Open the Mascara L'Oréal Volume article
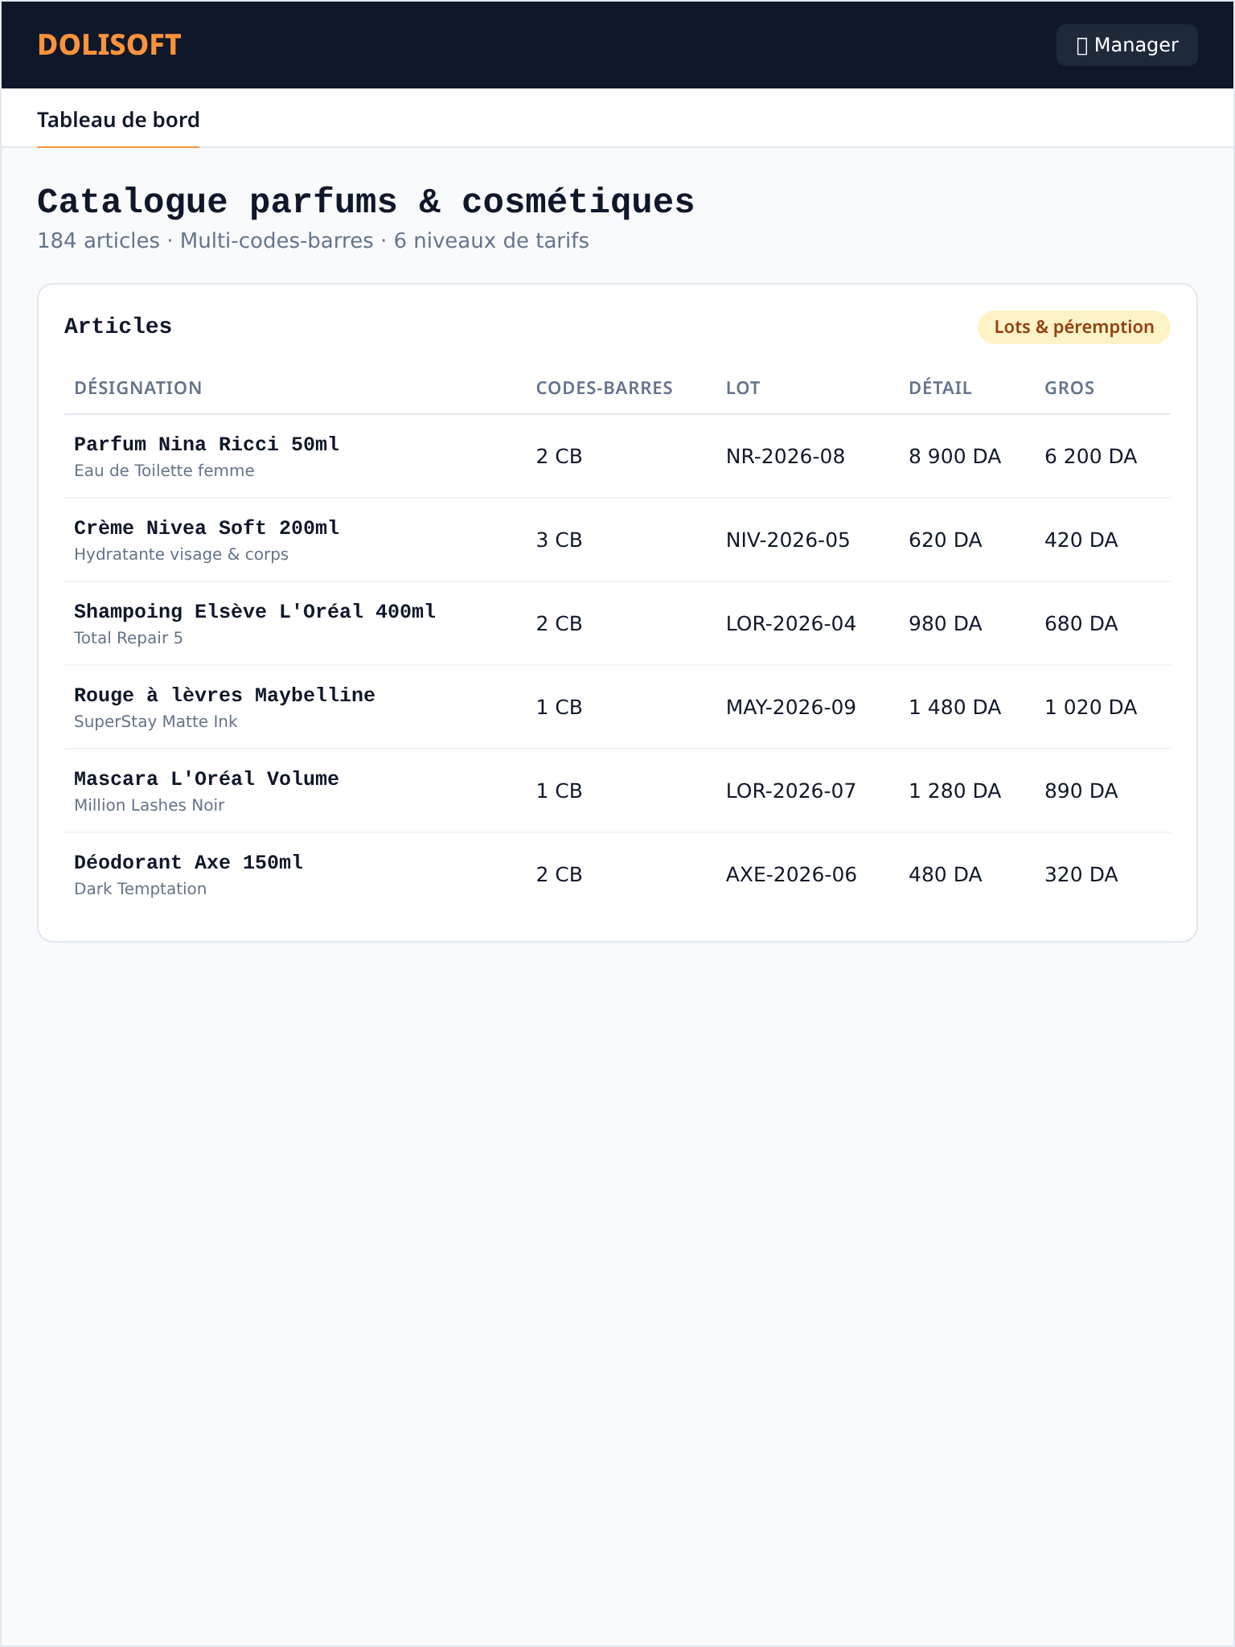The image size is (1235, 1647). click(207, 778)
